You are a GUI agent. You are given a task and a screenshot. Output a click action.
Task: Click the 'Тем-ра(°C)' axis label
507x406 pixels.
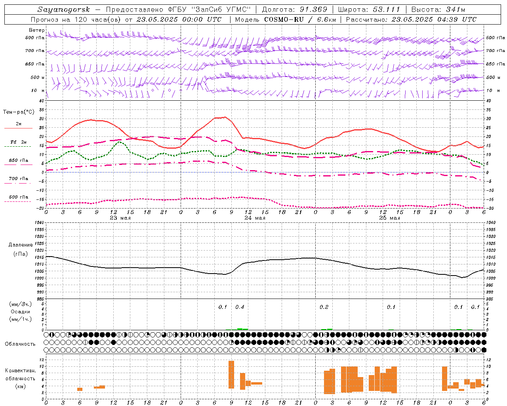19,112
